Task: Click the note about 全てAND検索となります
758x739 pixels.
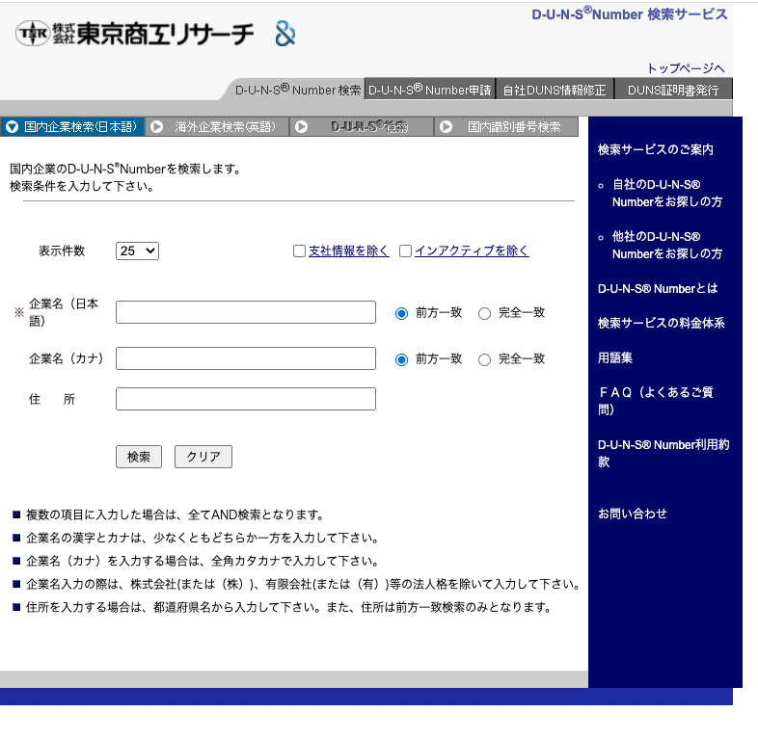Action: coord(175,515)
